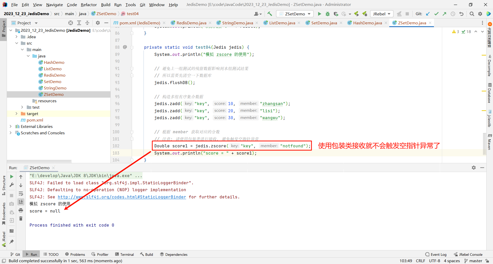The width and height of the screenshot is (493, 264).
Task: Open IDE settings gear in top toolbar
Action: click(x=480, y=14)
